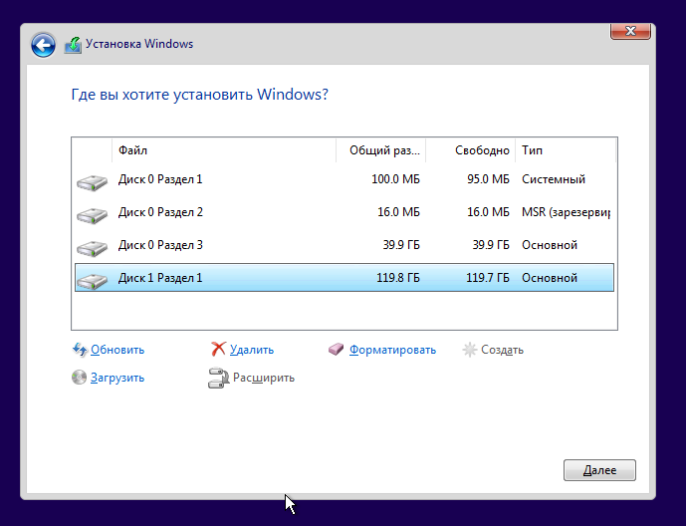The width and height of the screenshot is (686, 526).
Task: Click the Создать starburst icon
Action: point(469,350)
